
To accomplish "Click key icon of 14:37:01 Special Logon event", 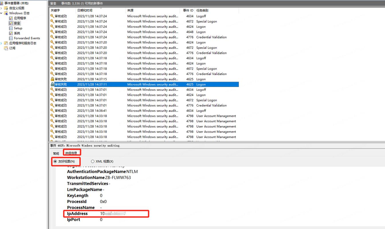I will (52, 100).
